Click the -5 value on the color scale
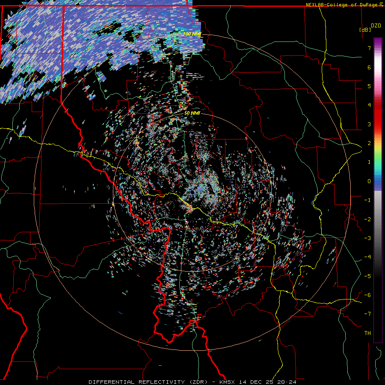The height and width of the screenshot is (385, 385). [x=367, y=276]
